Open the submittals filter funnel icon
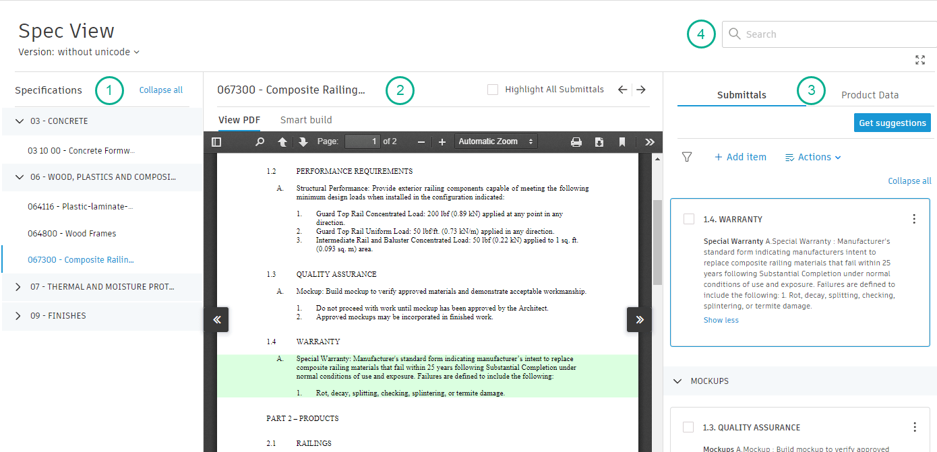This screenshot has height=452, width=937. tap(687, 157)
